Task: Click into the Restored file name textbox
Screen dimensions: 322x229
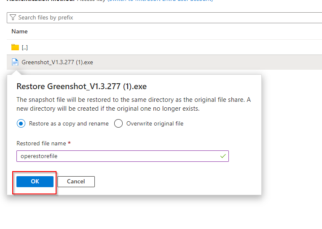Action: point(118,156)
